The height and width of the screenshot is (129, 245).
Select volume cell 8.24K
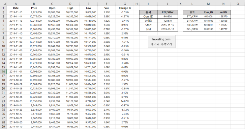(107, 101)
